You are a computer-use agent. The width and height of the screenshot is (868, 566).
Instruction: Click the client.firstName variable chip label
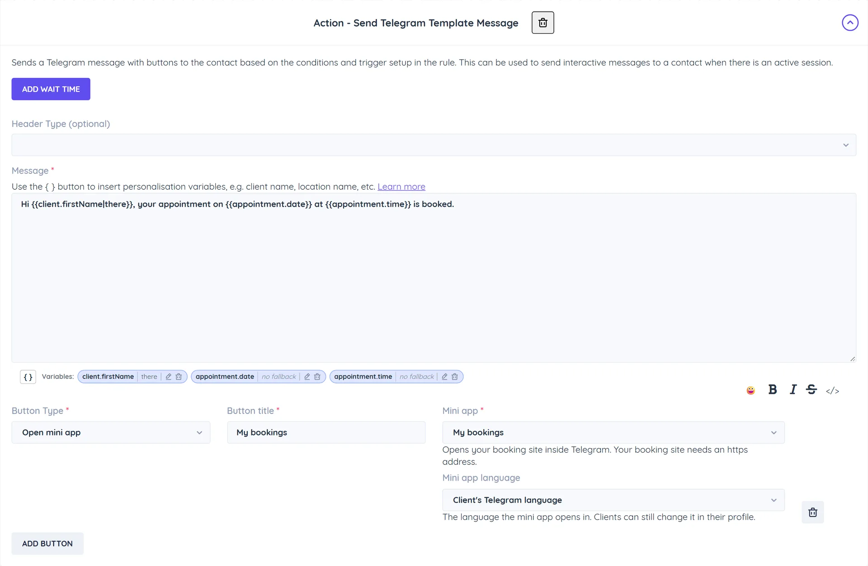coord(108,377)
